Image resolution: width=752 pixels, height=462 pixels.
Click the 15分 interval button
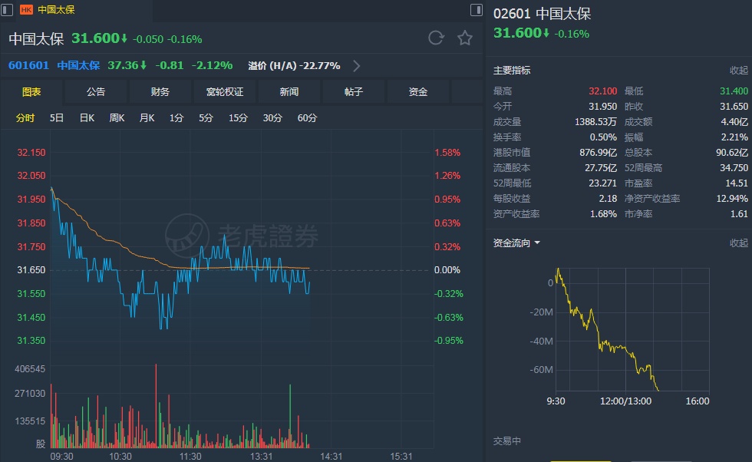tap(238, 118)
